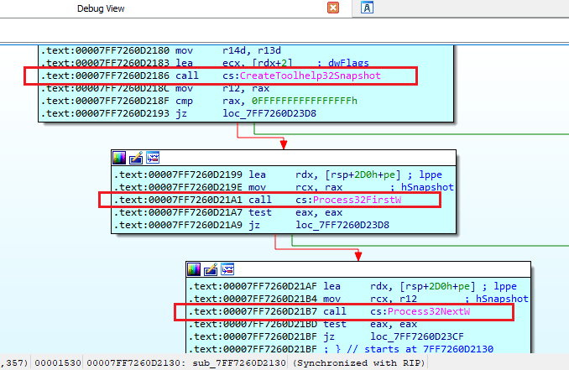Select test eax, eax at 00007FF7260D21A7
Screen dimensions: 569x370
(228, 212)
